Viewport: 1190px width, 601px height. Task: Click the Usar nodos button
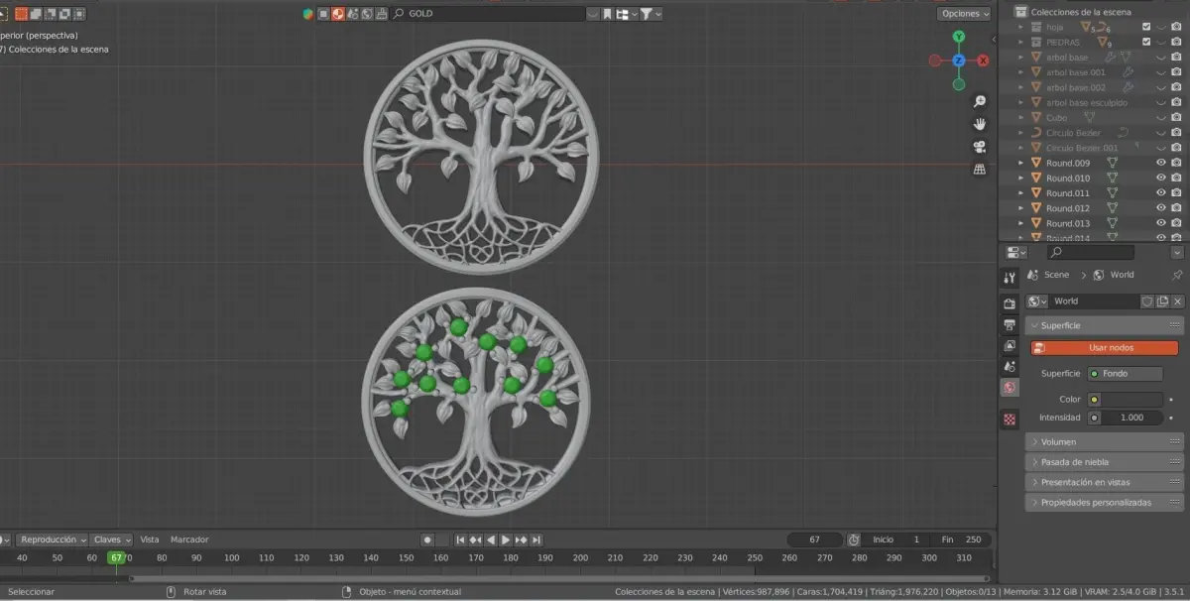pyautogui.click(x=1105, y=348)
